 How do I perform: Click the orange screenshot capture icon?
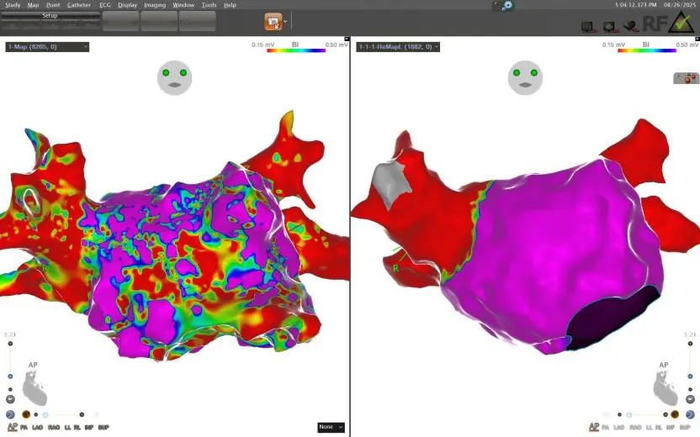274,22
